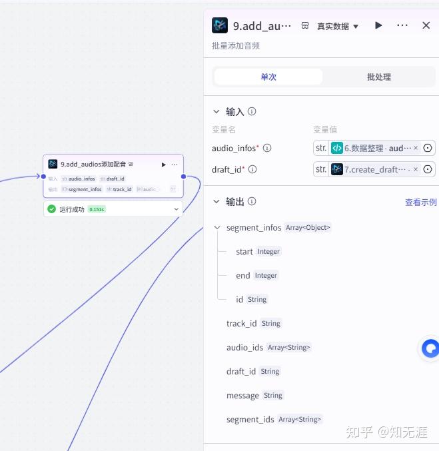Open the panel's more options menu
This screenshot has width=439, height=451.
[x=402, y=25]
